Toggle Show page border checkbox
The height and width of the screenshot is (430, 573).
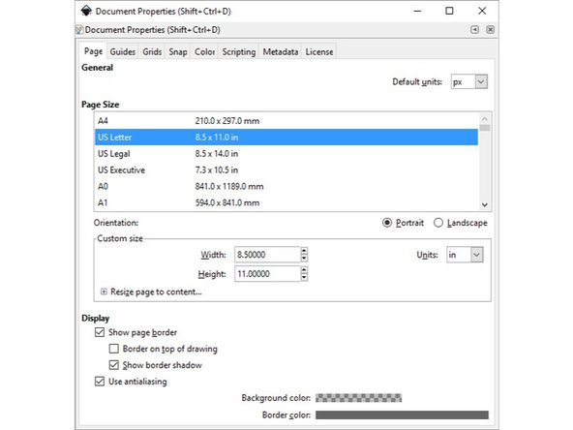(x=100, y=332)
